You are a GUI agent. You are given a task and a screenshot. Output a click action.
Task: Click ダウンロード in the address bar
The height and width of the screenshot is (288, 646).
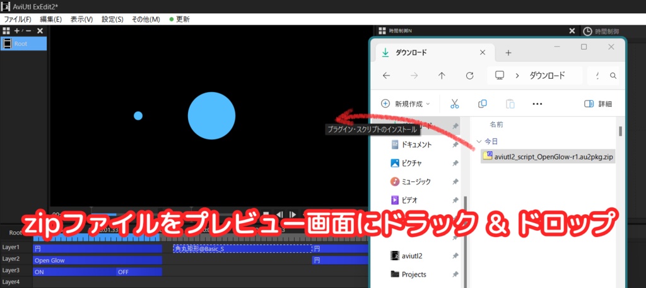point(547,76)
